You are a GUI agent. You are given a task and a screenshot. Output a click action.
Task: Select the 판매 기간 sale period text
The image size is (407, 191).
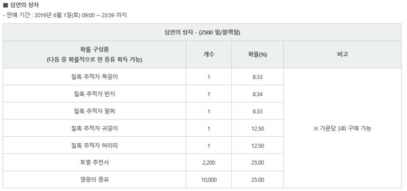pyautogui.click(x=65, y=15)
